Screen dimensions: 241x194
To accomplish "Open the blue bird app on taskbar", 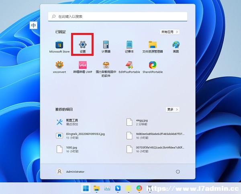I will (x=118, y=188).
